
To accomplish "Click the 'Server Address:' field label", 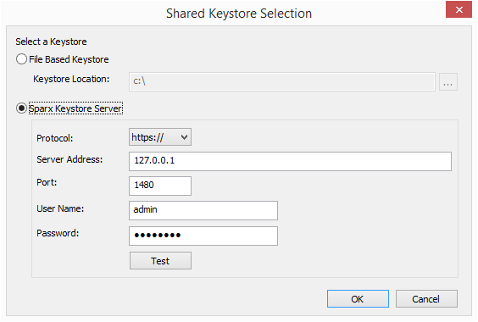I will point(69,159).
